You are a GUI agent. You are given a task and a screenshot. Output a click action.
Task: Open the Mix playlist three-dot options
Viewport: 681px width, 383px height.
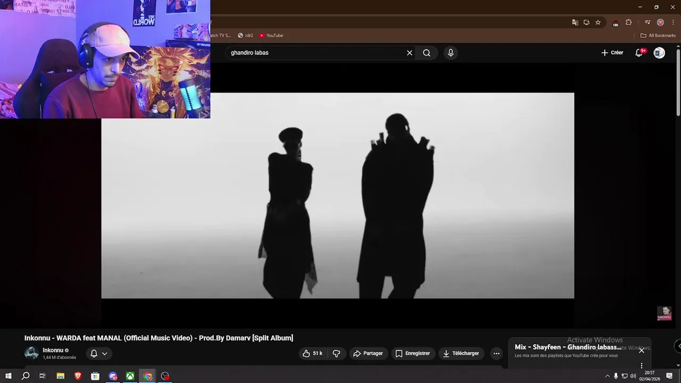click(x=642, y=365)
